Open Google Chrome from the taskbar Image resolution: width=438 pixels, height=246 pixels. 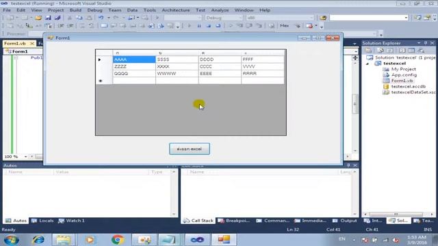click(x=118, y=240)
